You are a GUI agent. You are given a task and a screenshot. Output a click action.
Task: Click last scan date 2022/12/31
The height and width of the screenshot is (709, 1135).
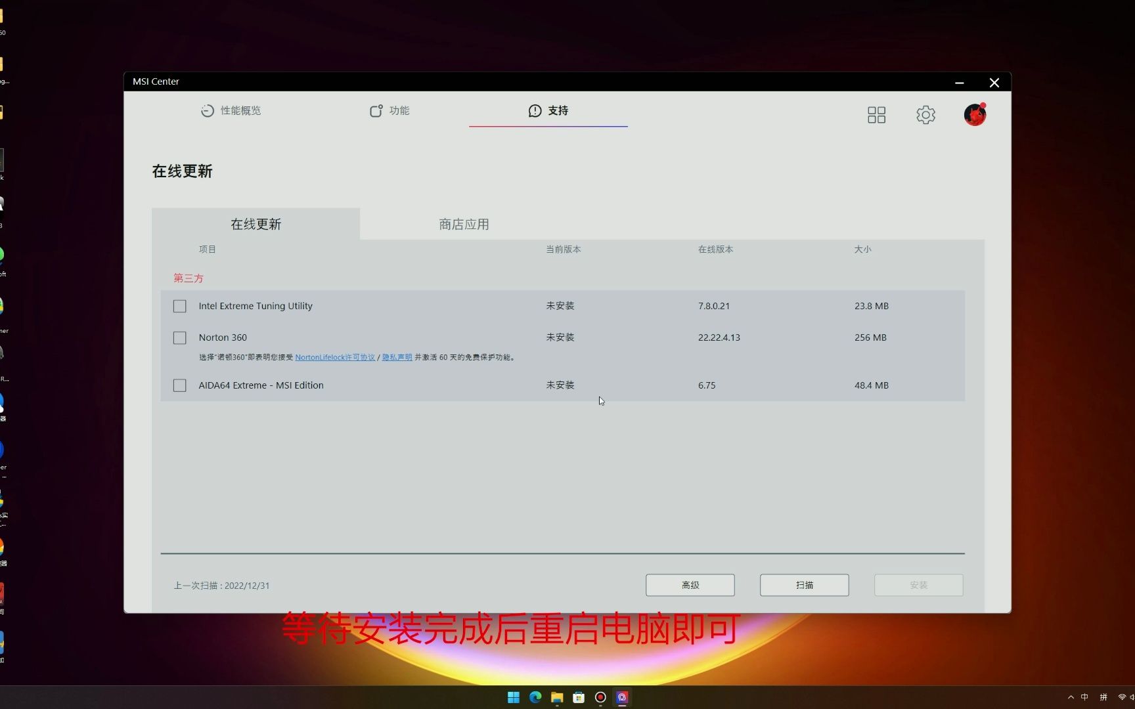click(x=247, y=586)
